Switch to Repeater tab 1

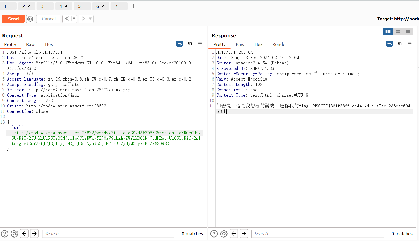[5, 6]
